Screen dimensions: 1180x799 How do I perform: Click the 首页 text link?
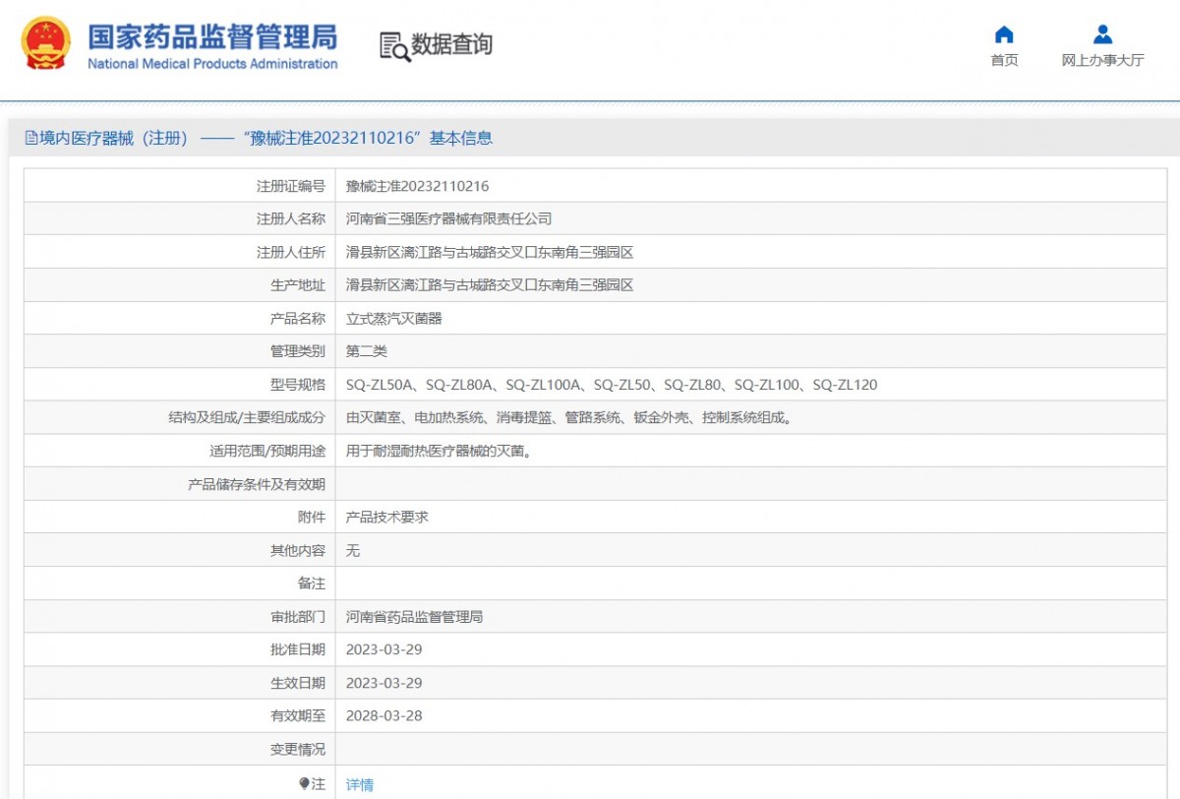(x=1004, y=60)
